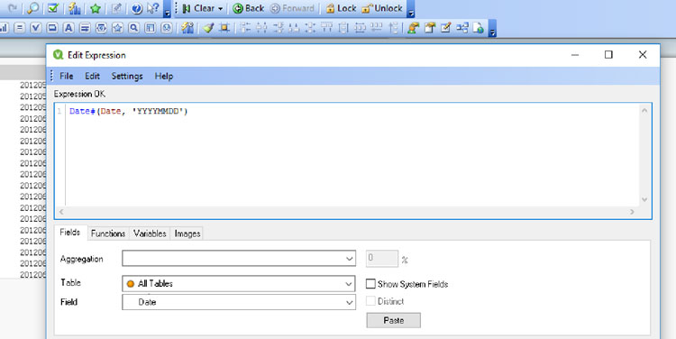Enable Show System Fields checkbox

coord(370,284)
